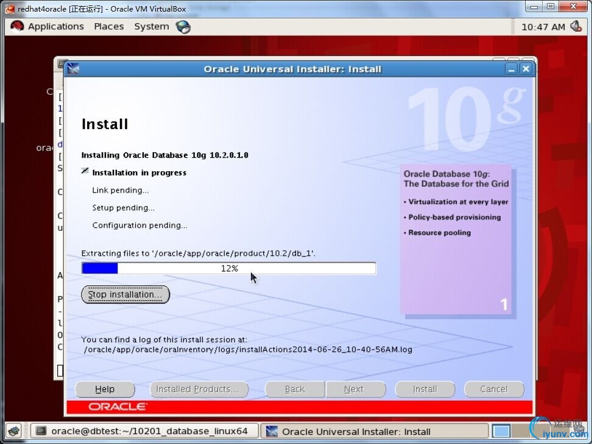592x444 pixels.
Task: Click the 'The Database for the Grid' heading
Action: click(456, 184)
